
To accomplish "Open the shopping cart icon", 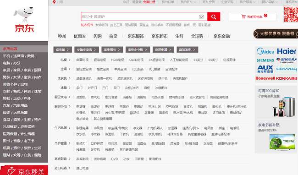I will [243, 16].
